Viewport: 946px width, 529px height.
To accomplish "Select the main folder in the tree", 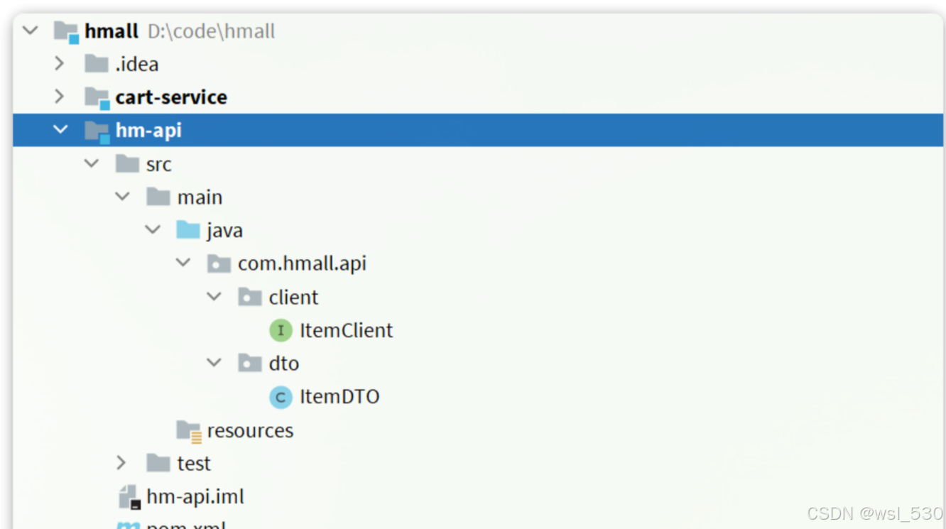I will (200, 197).
